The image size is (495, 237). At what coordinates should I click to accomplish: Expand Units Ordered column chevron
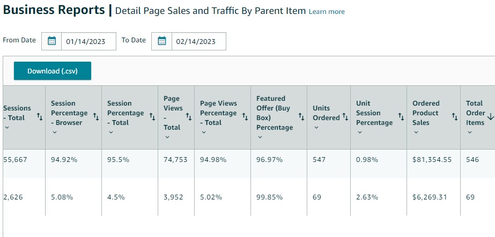316,128
